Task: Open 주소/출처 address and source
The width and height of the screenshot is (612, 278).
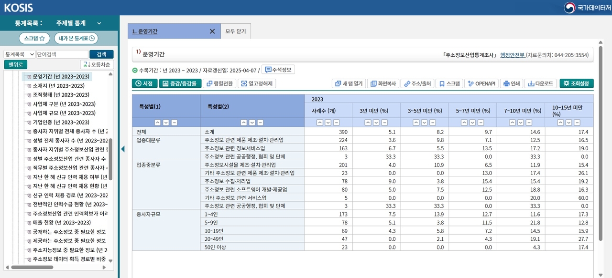Action: coord(417,83)
